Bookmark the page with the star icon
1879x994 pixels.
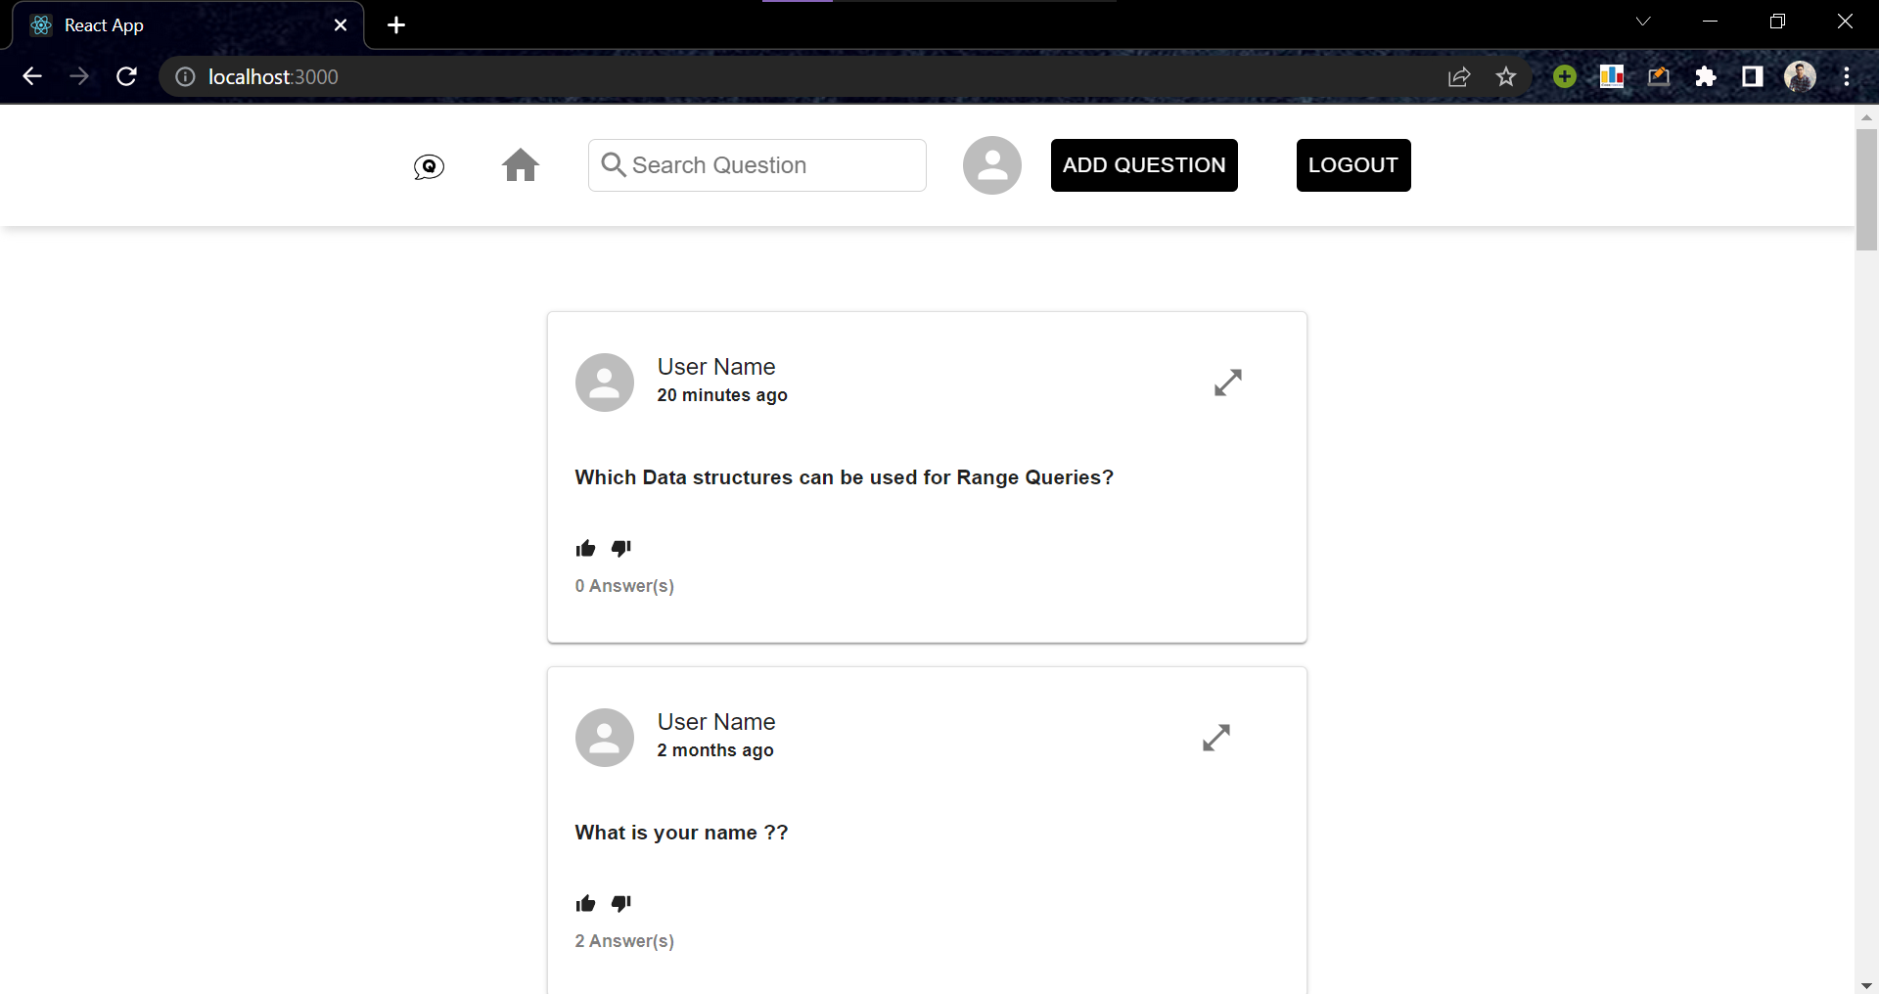(1506, 76)
